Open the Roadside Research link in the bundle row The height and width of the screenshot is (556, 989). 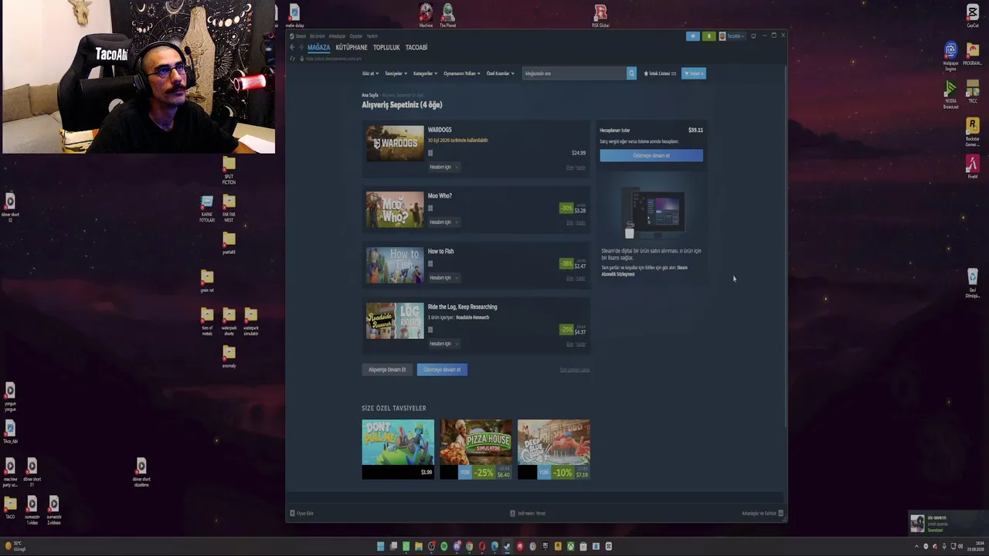point(472,317)
